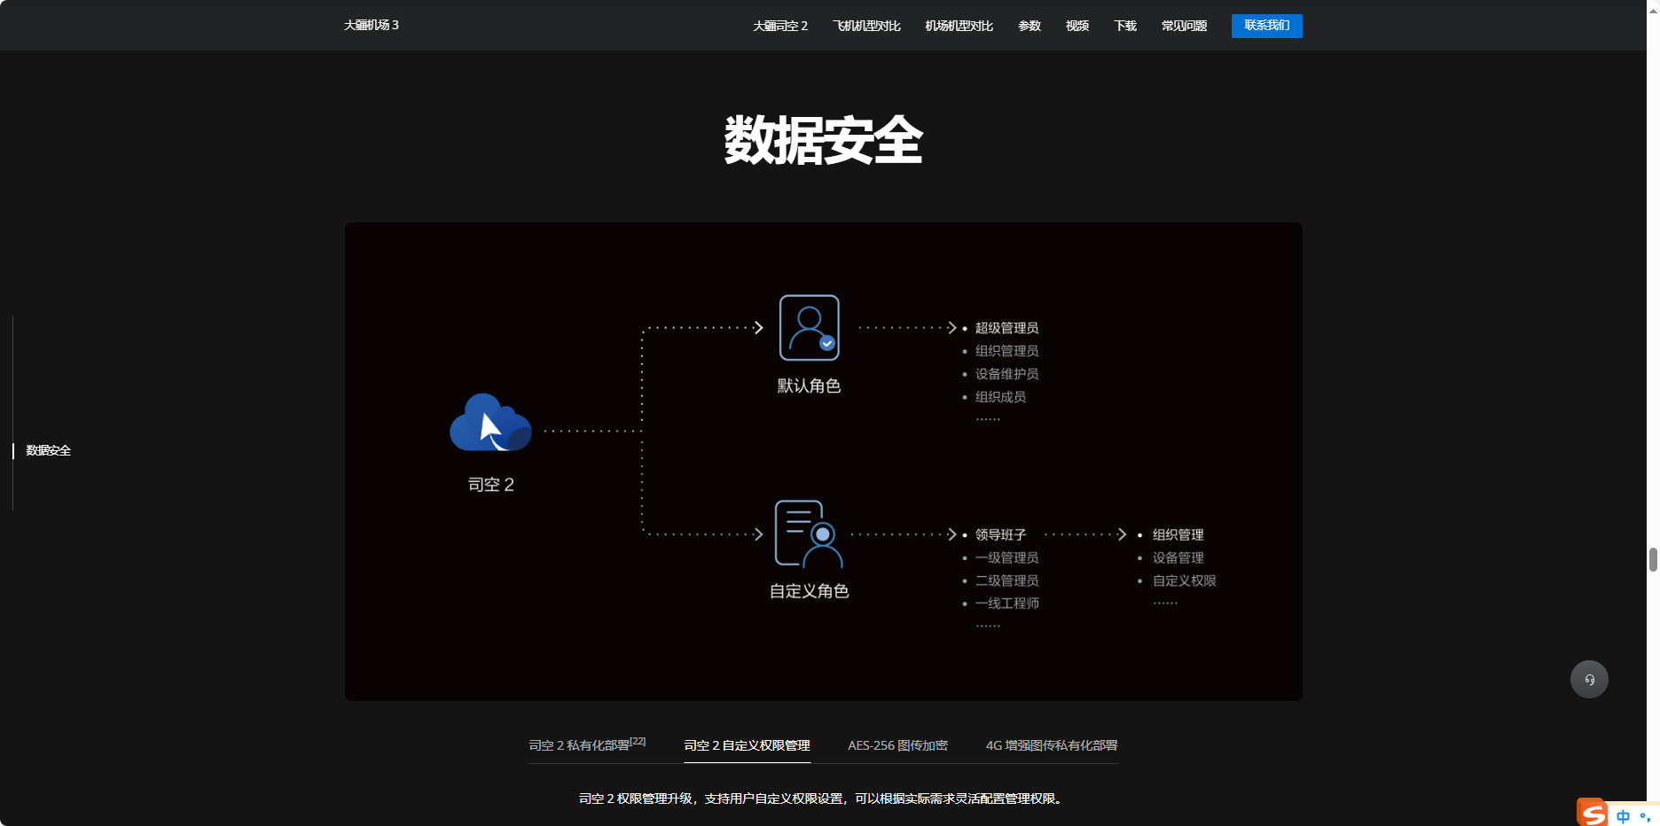Open 飞机机型对比 navigation item

tap(866, 26)
